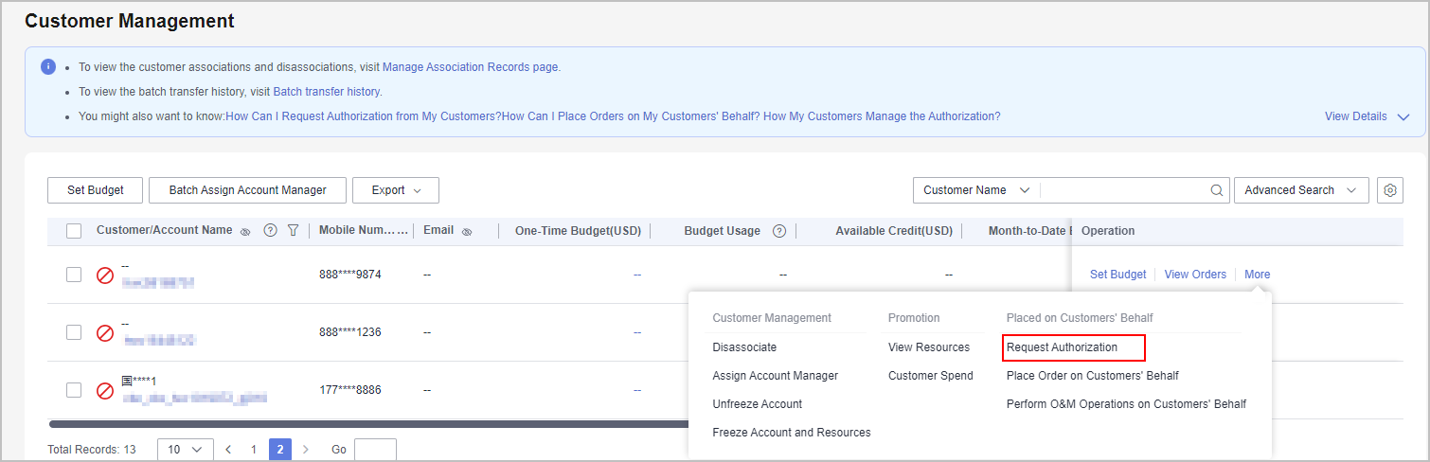Viewport: 1430px width, 462px height.
Task: Check the row with mobile 888****9874
Action: pyautogui.click(x=74, y=275)
